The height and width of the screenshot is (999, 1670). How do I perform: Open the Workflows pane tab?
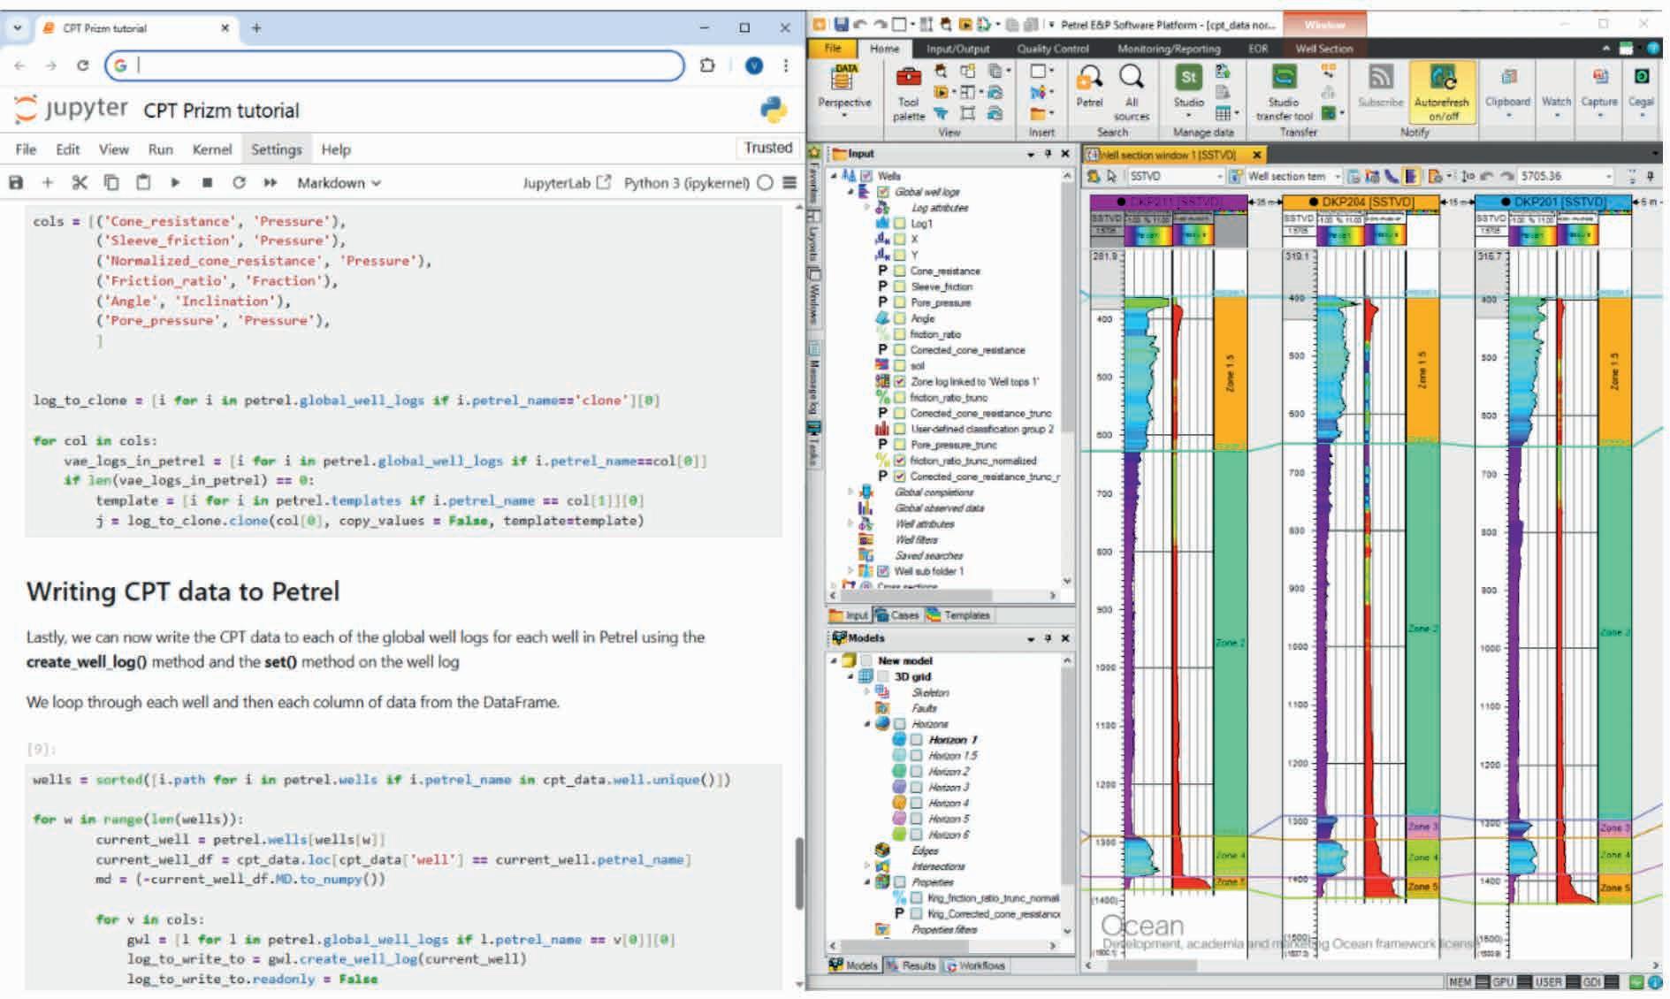[x=975, y=965]
